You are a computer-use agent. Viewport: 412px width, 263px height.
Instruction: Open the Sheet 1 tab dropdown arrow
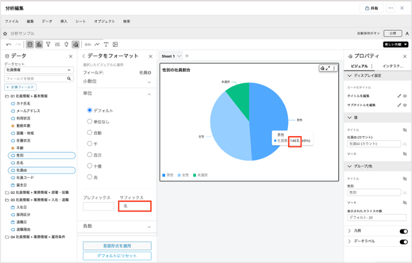pyautogui.click(x=179, y=56)
